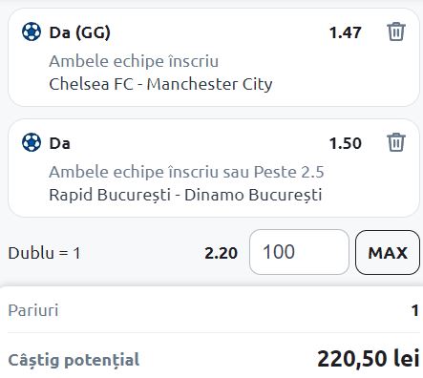Delete the Chelsea FC - Manchester City selection

coord(396,31)
